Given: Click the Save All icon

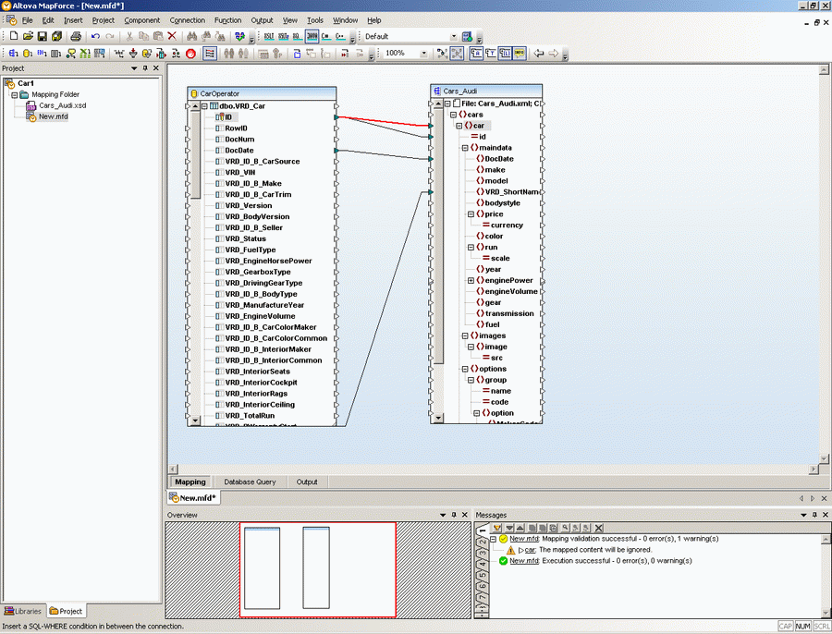Looking at the screenshot, I should (x=56, y=36).
